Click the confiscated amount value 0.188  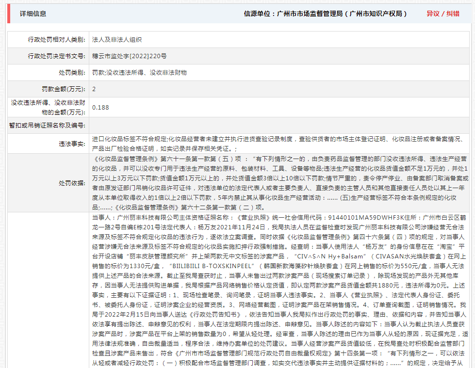(100, 107)
